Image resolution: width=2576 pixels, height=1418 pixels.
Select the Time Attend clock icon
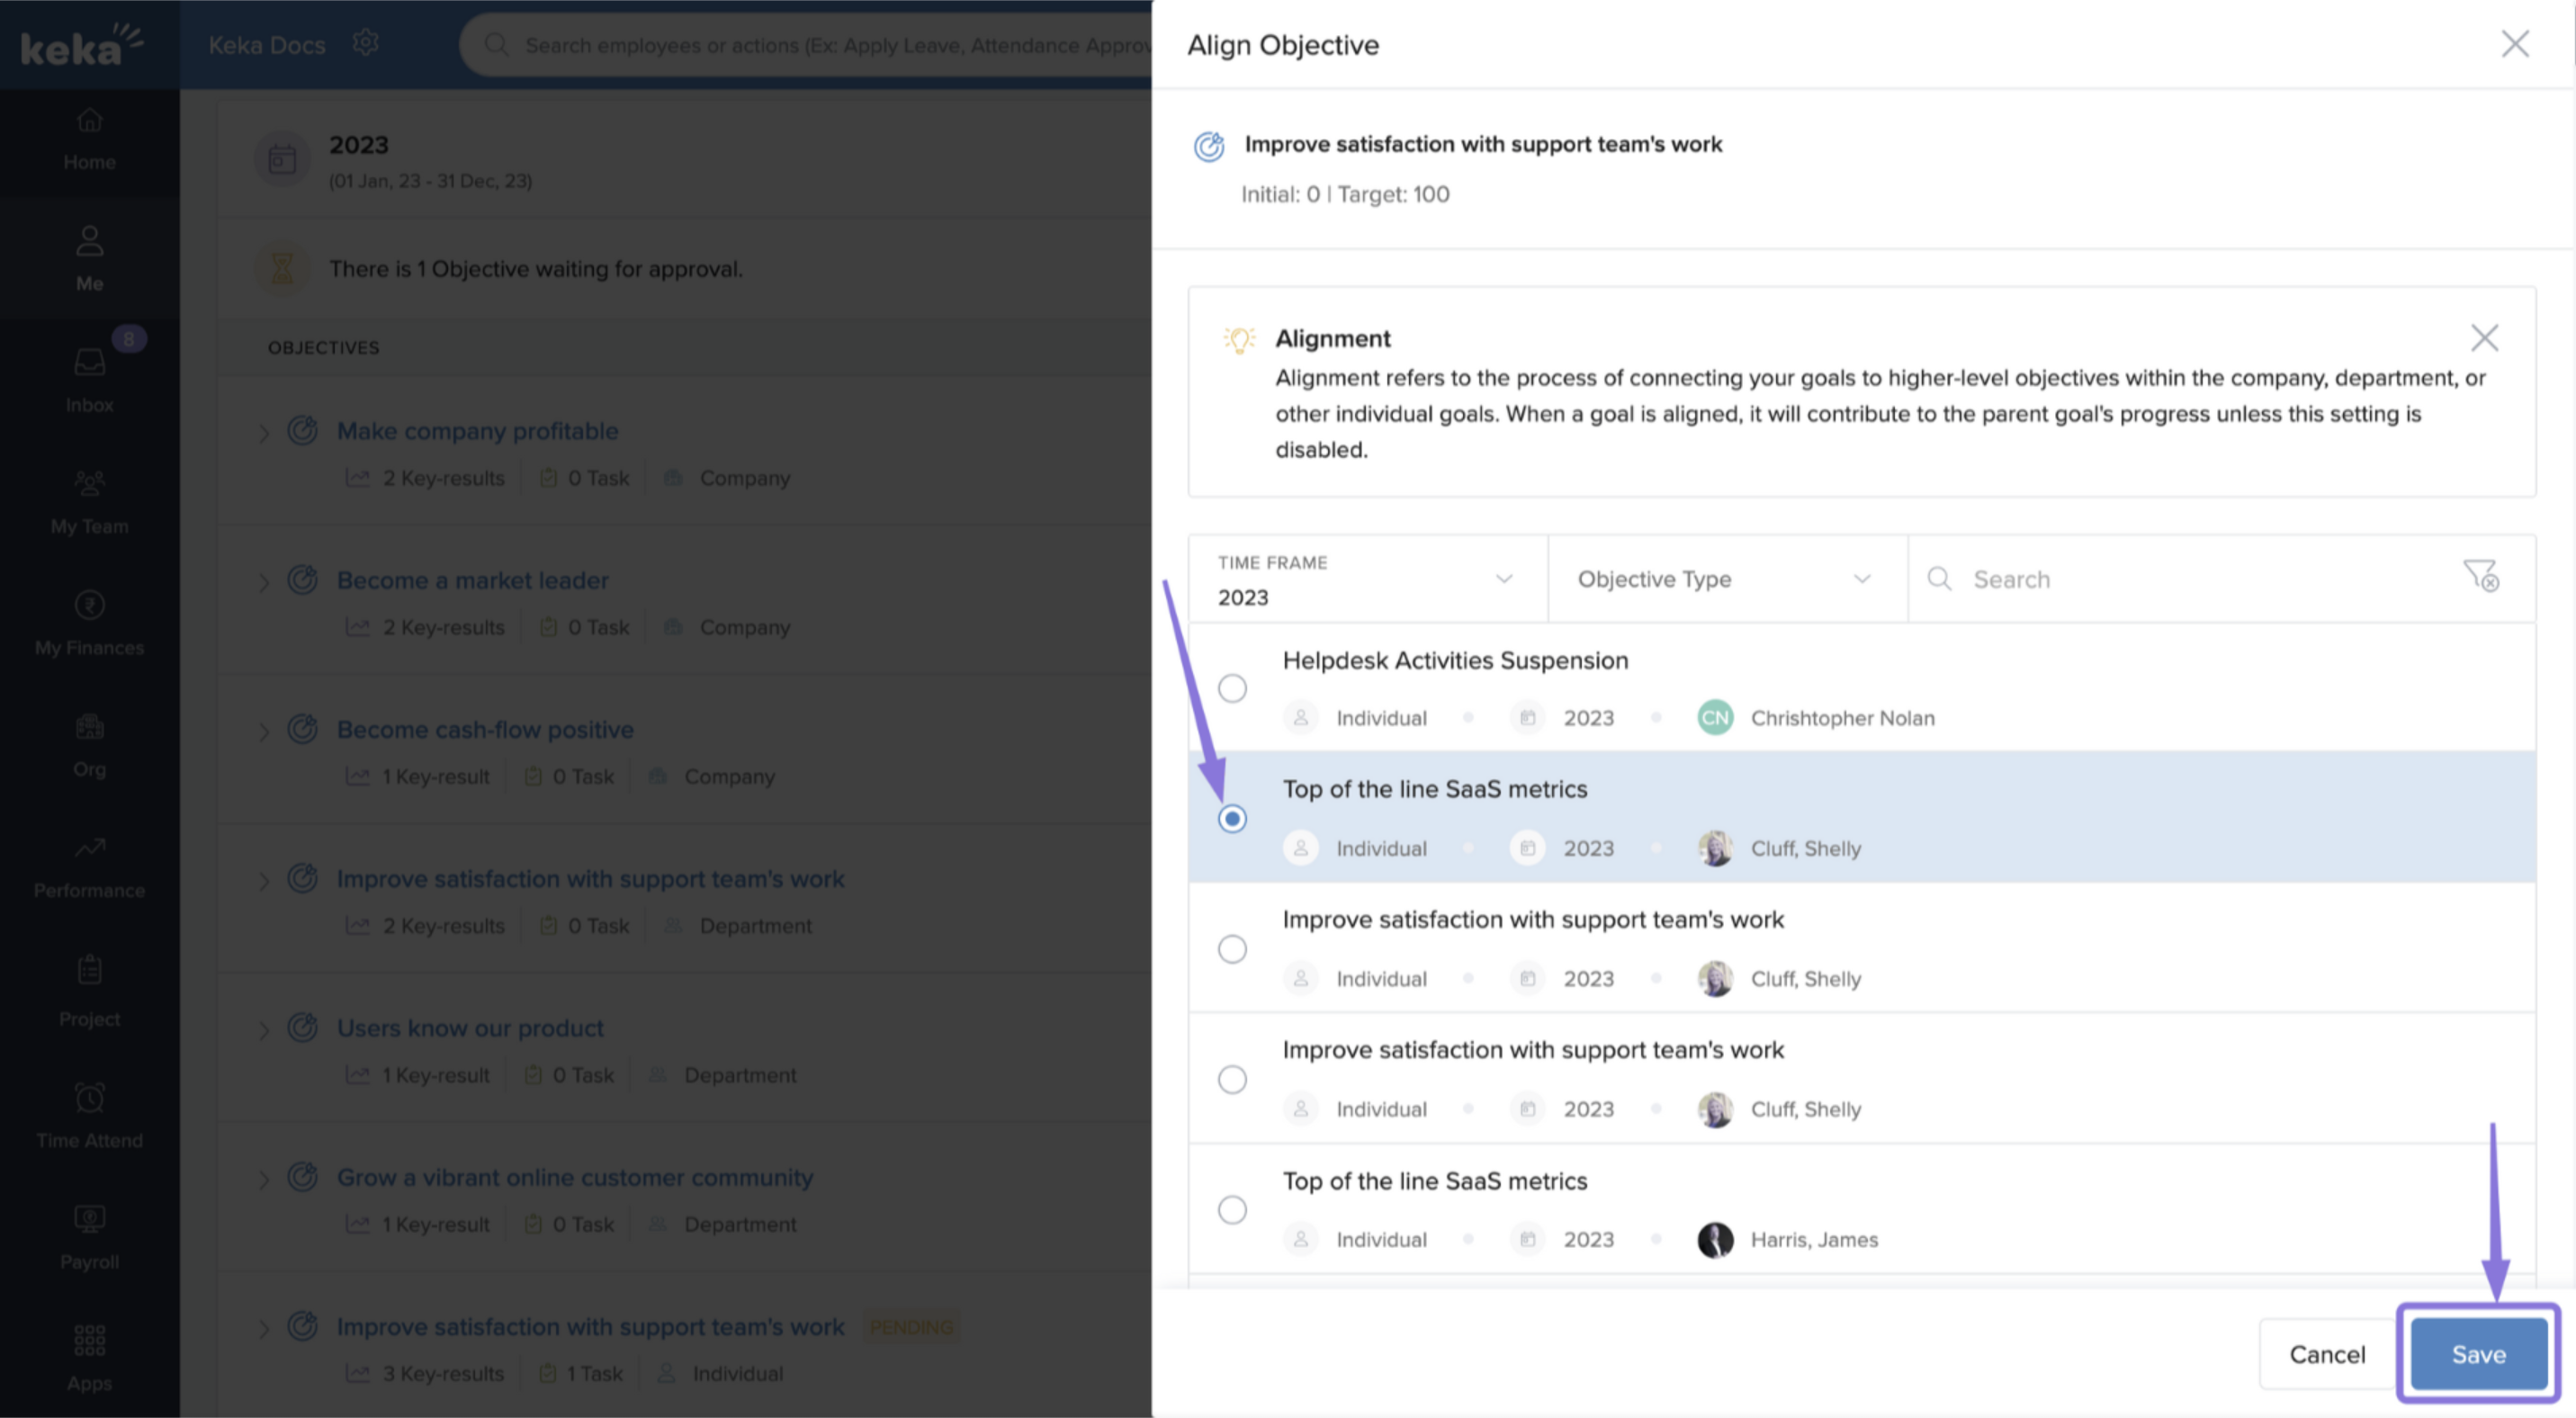point(89,1097)
